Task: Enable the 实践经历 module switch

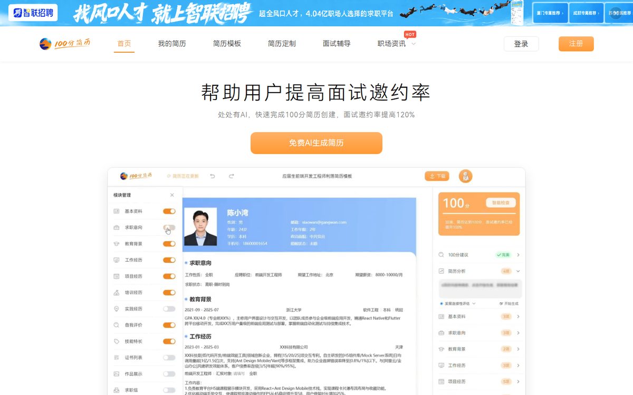Action: 169,309
